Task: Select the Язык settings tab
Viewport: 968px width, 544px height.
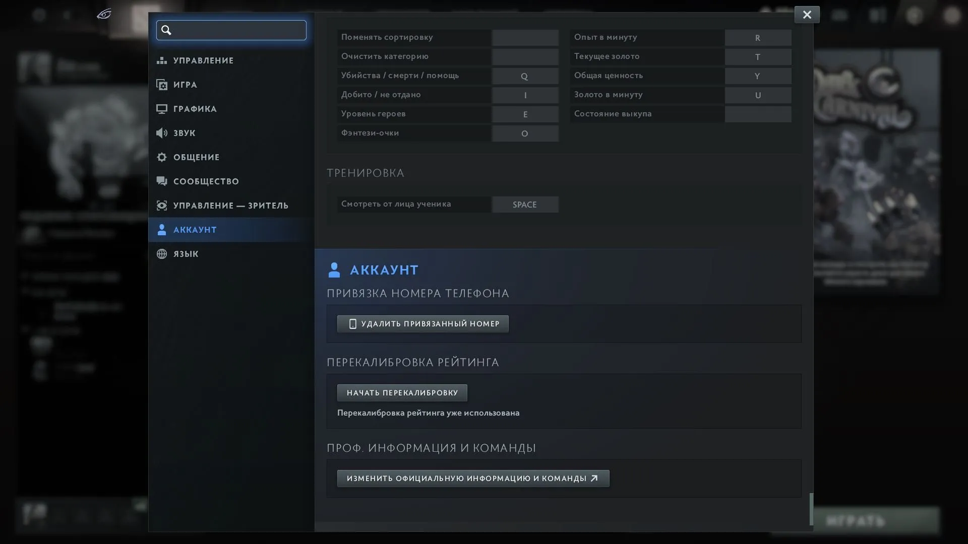Action: click(231, 254)
